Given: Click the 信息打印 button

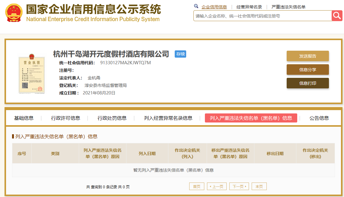Looking at the screenshot, I should pyautogui.click(x=307, y=83).
